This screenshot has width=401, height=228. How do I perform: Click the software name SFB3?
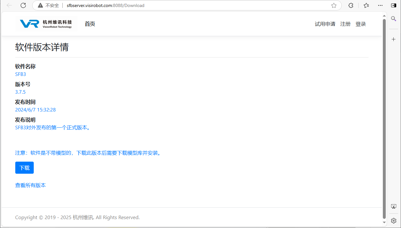21,74
